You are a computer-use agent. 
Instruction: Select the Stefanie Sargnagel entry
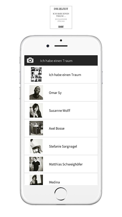61,146
